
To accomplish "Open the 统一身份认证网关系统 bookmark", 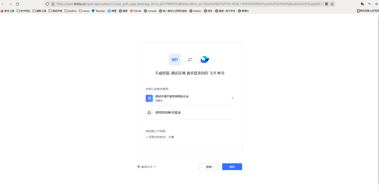I will tap(173, 11).
